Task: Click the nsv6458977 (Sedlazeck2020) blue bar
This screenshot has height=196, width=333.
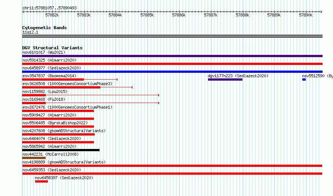Action: pos(172,72)
